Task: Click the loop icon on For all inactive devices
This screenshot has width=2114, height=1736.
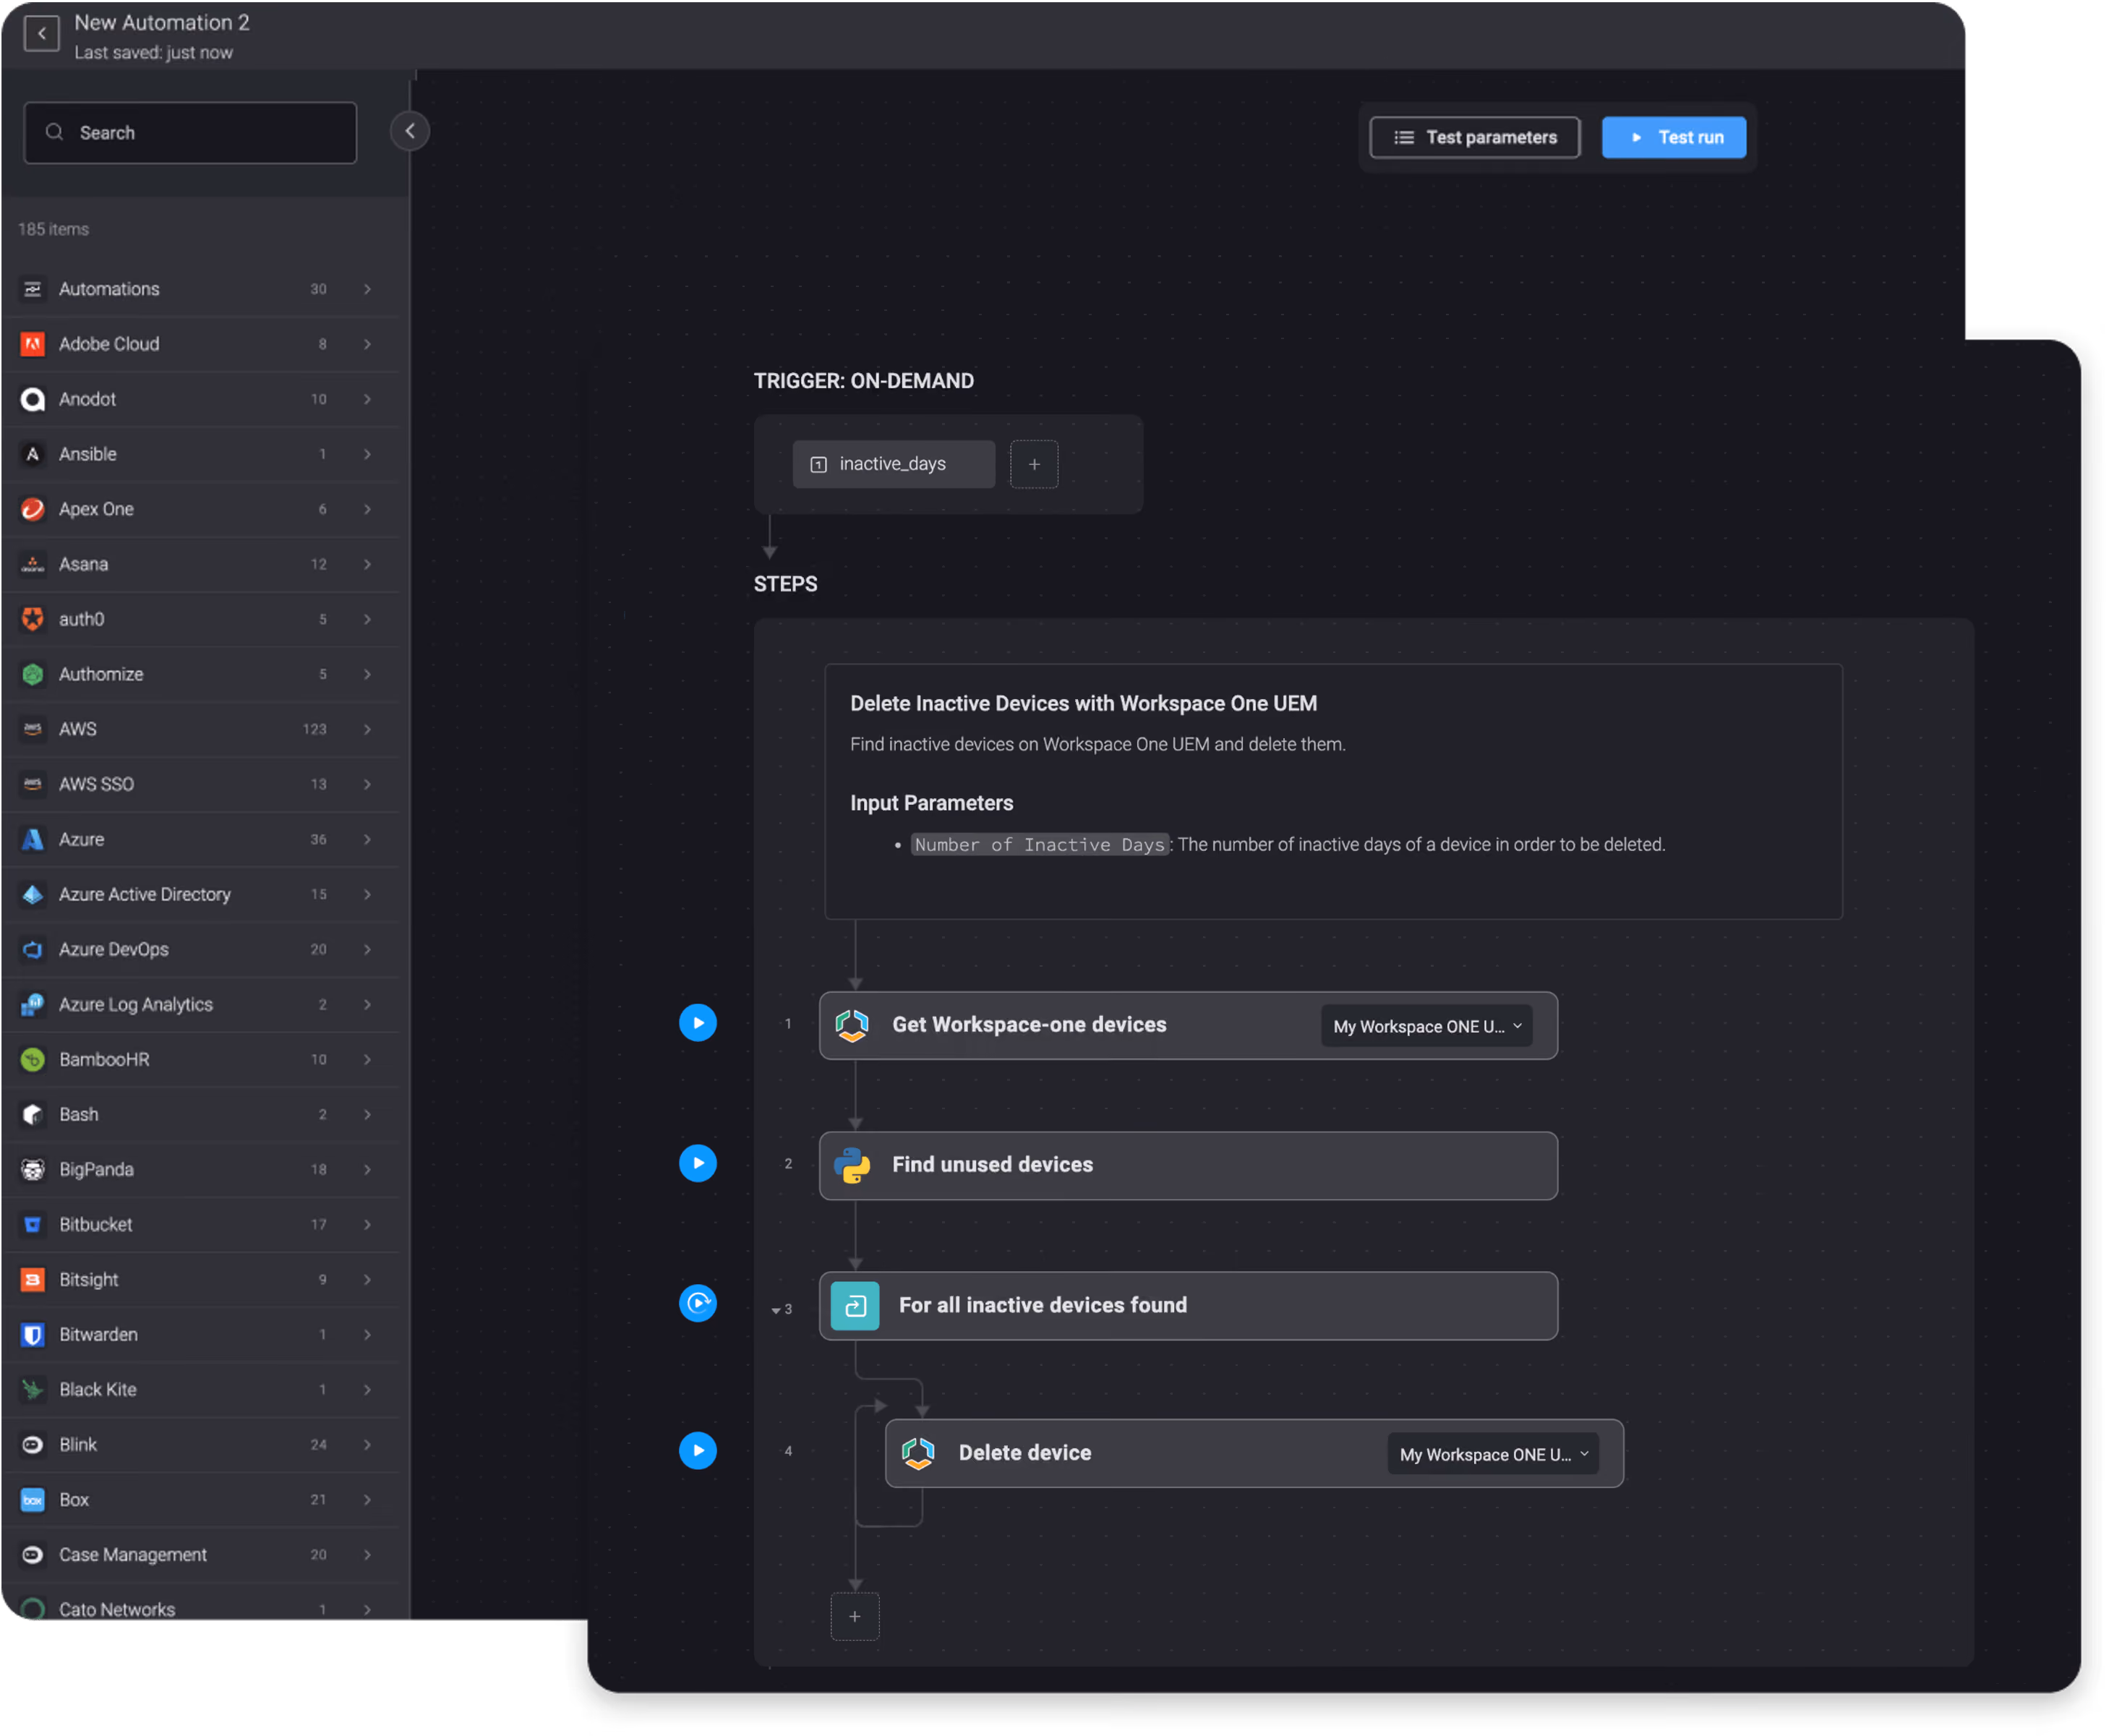Action: (x=855, y=1306)
